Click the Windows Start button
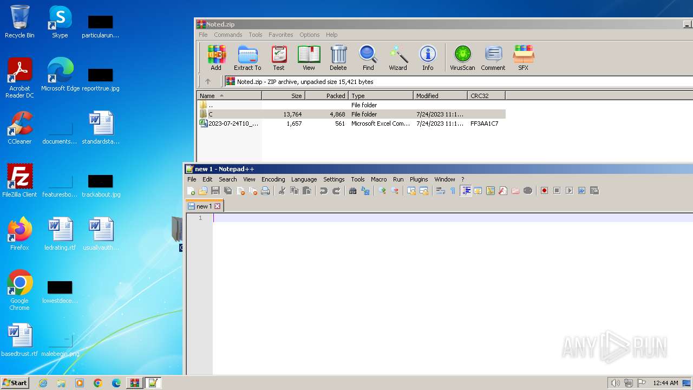The image size is (693, 390). coord(15,382)
